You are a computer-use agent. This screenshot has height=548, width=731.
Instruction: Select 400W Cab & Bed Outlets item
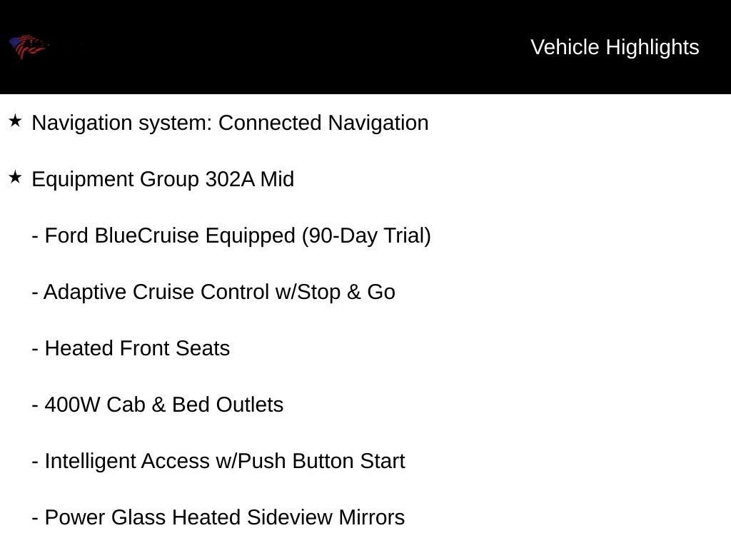click(158, 405)
